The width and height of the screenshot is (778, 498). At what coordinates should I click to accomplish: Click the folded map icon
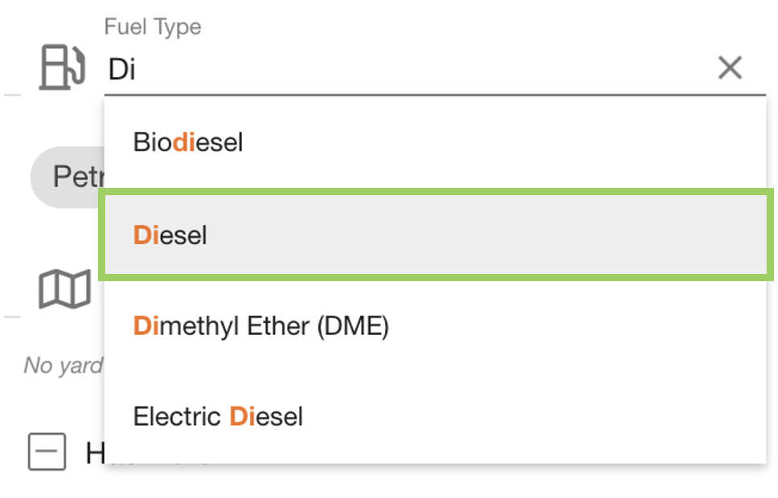64,289
